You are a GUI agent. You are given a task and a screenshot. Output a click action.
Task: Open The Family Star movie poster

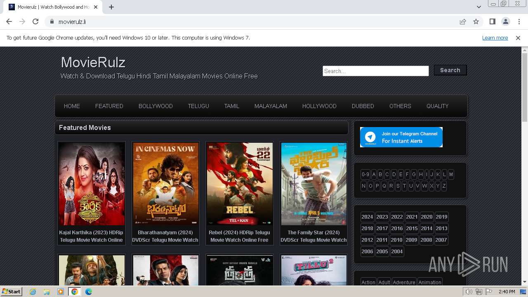314,184
